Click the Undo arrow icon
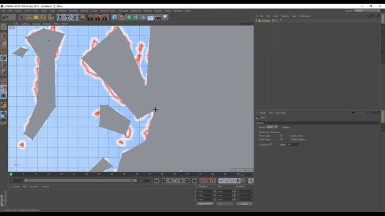The height and width of the screenshot is (216, 385). pyautogui.click(x=5, y=17)
